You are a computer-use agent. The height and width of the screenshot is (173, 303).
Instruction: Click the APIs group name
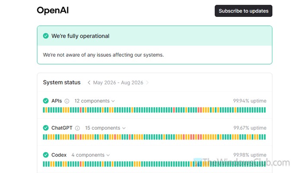coord(57,101)
